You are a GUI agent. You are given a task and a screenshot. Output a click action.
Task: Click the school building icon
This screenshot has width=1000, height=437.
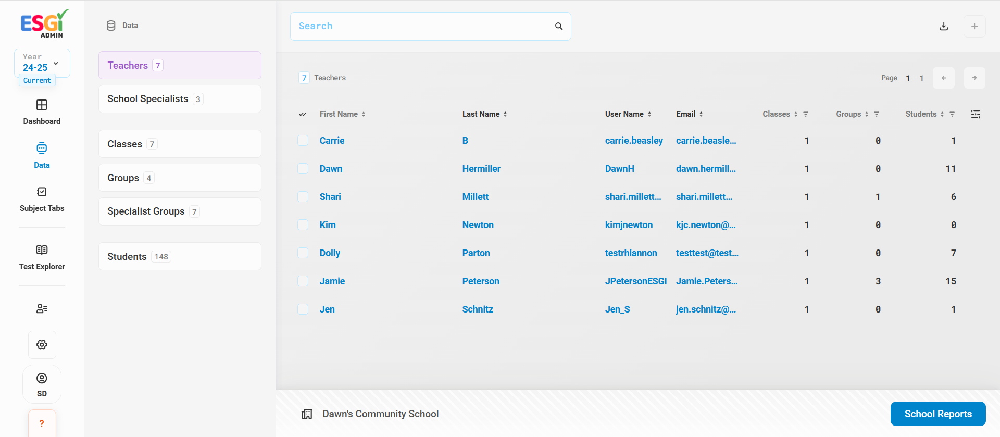point(307,414)
